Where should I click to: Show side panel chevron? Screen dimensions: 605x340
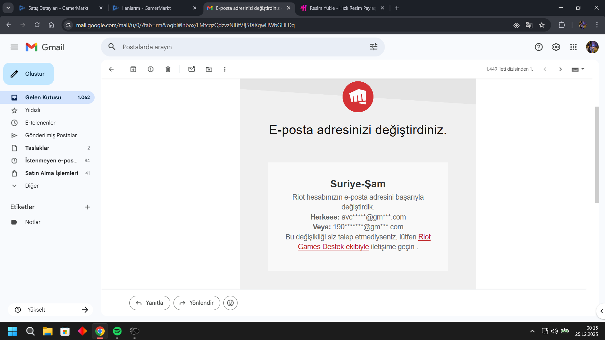pos(601,311)
